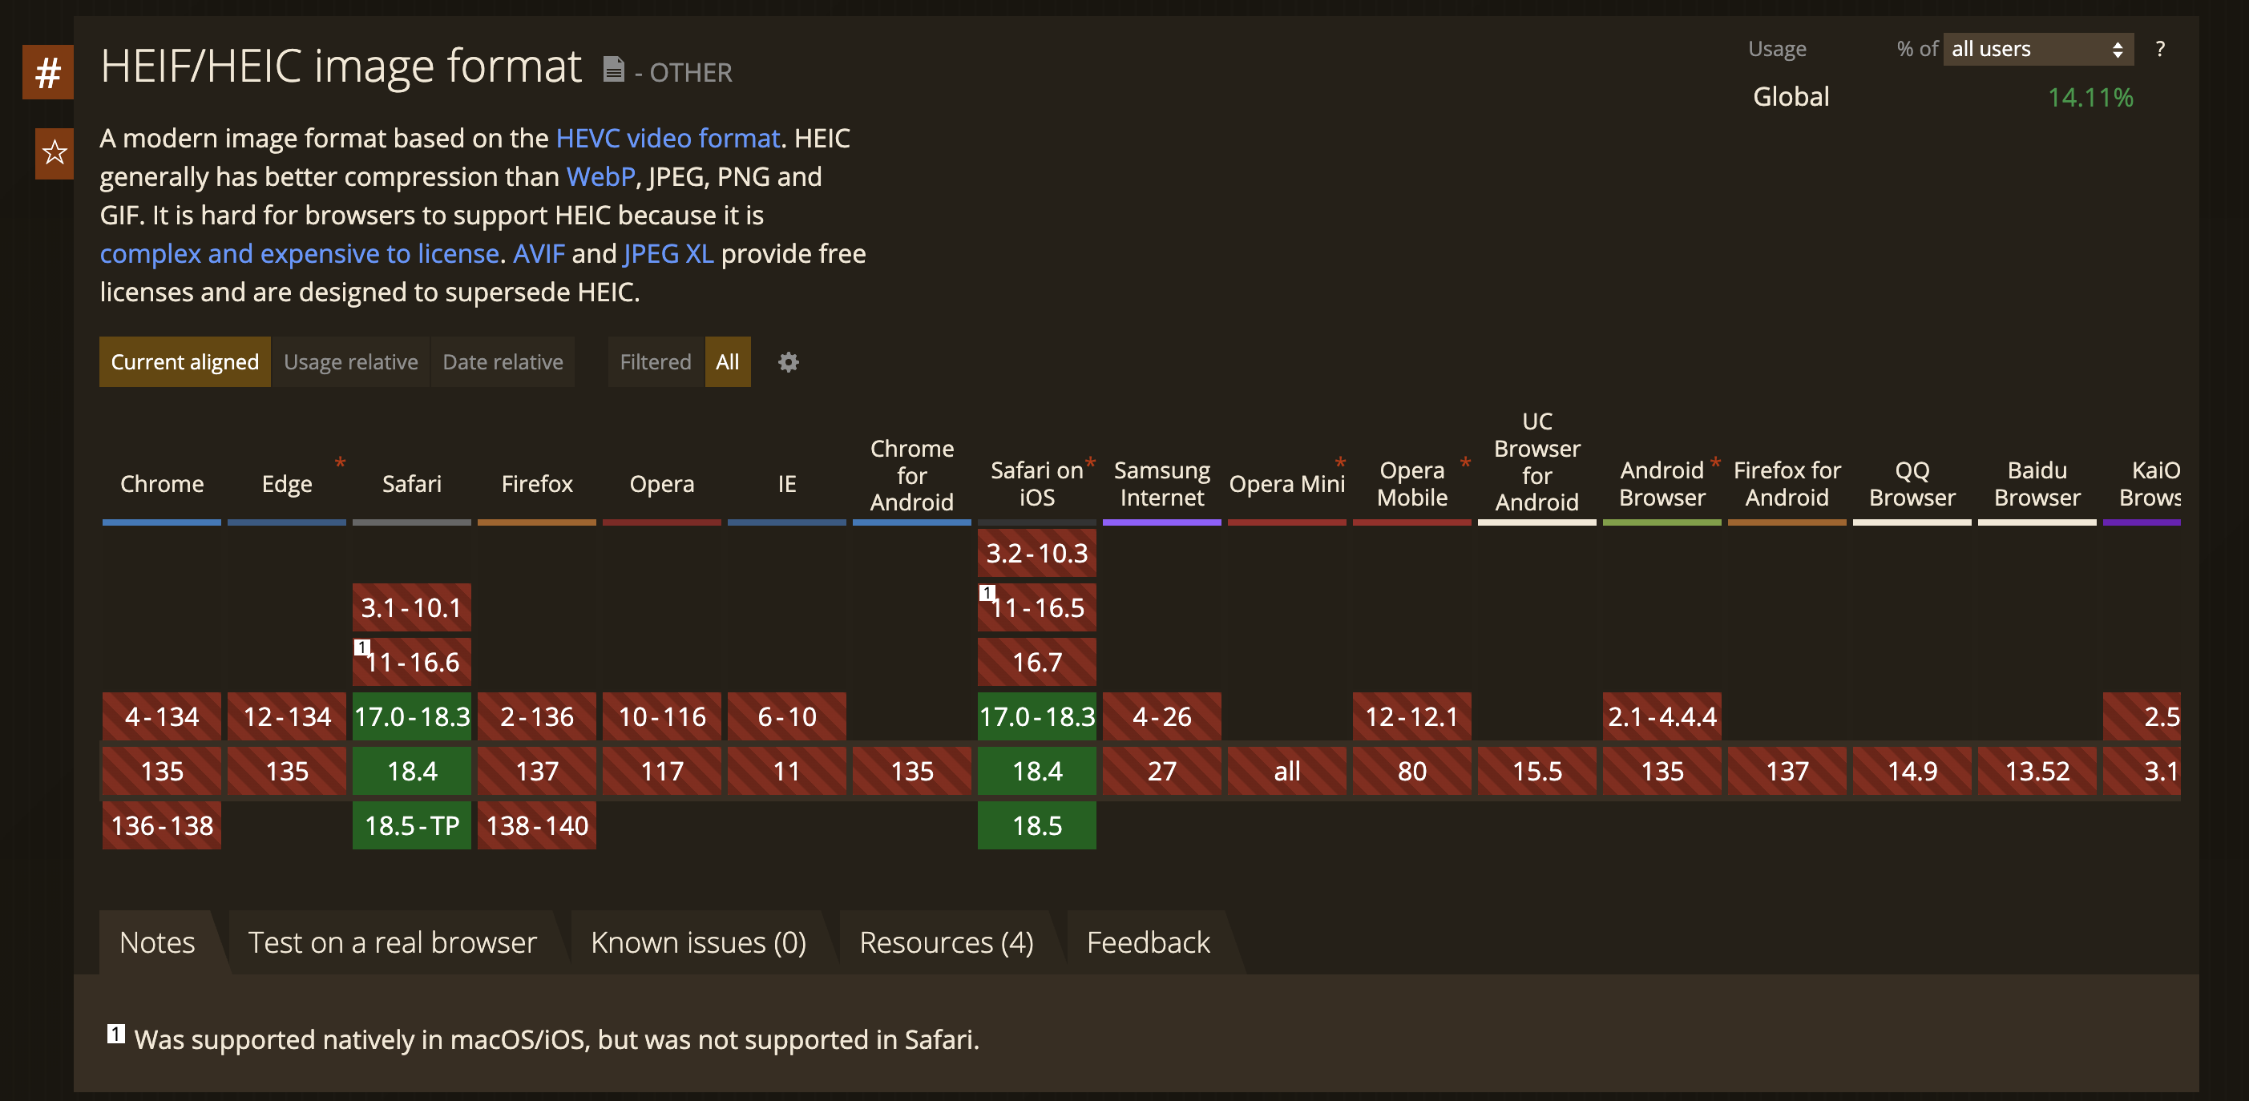Follow the JPEG XL link
2249x1101 pixels.
pyautogui.click(x=668, y=254)
